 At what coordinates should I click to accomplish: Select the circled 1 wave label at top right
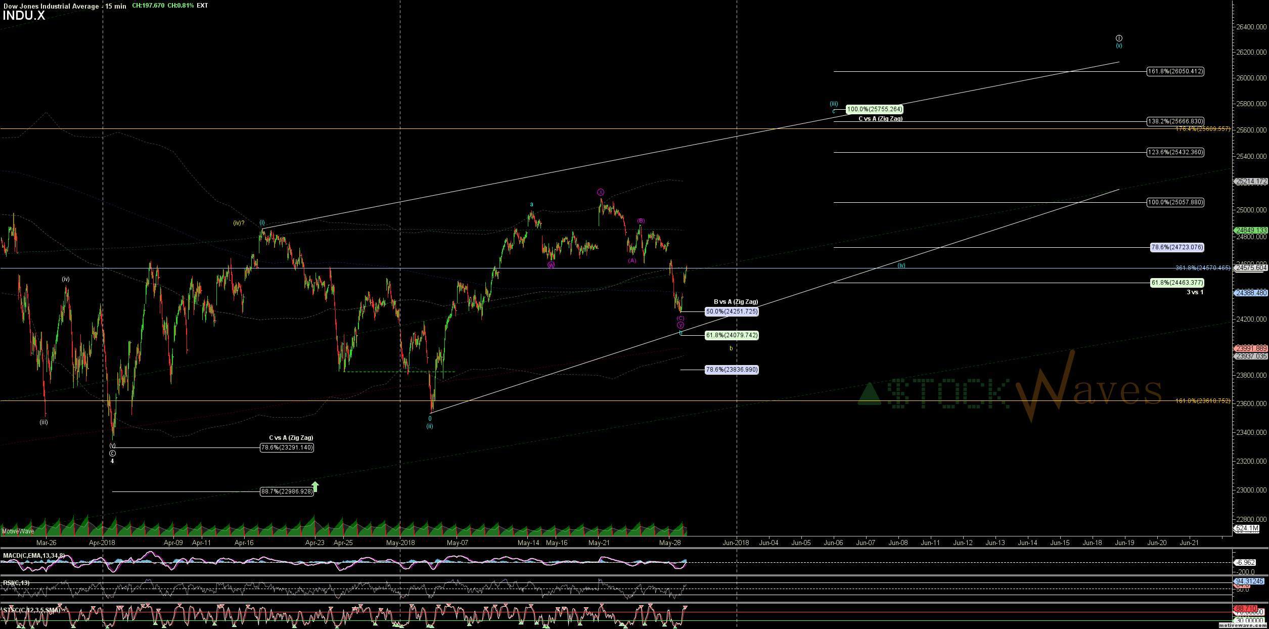click(1119, 38)
